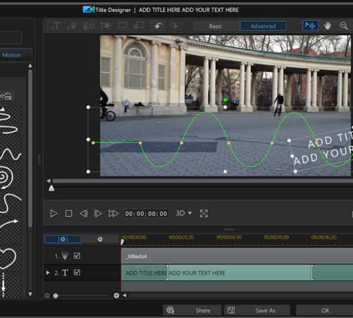The width and height of the screenshot is (353, 318).
Task: Click the timeline scroll-left arrow
Action: [125, 295]
